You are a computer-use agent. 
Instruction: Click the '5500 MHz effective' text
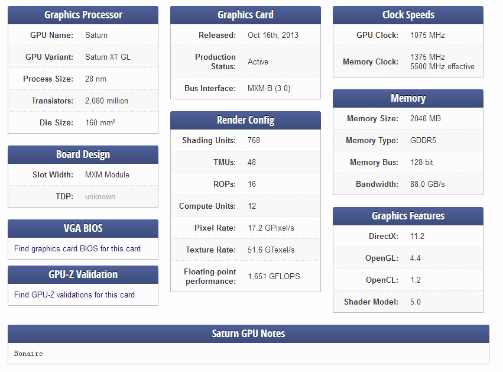[442, 66]
